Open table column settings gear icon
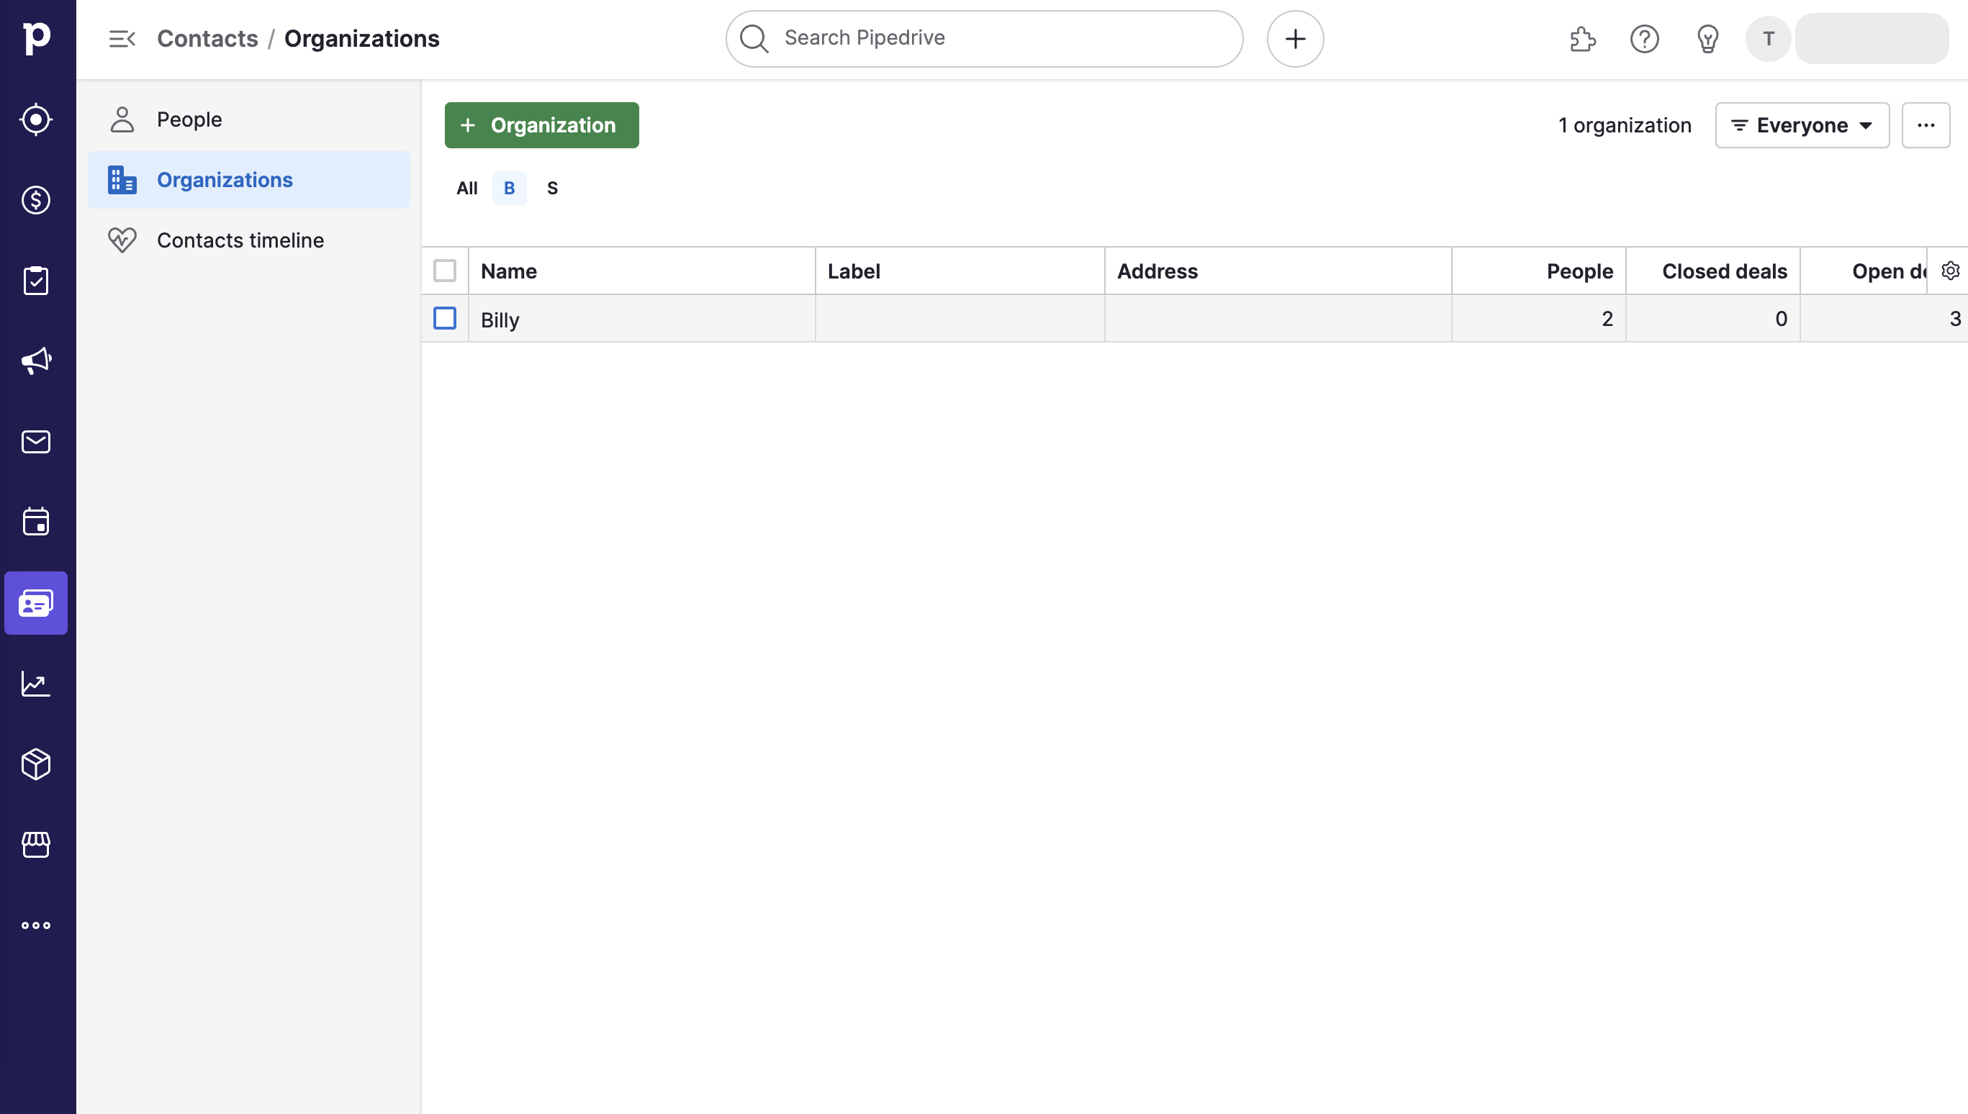Screen dimensions: 1968x1114 (1949, 271)
